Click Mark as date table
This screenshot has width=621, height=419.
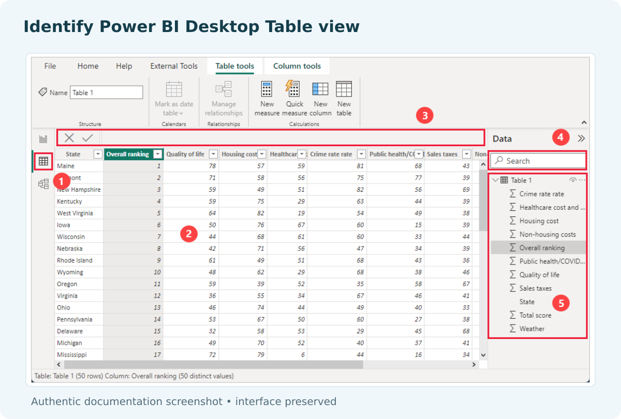[174, 99]
